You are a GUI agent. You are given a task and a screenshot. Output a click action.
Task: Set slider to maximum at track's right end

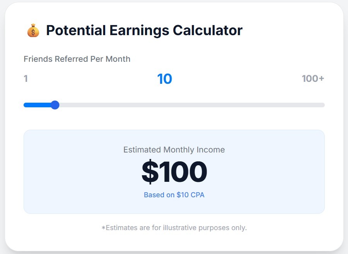pos(323,105)
